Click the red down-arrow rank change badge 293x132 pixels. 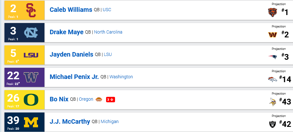(x=110, y=99)
